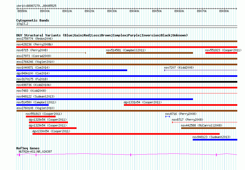245x170 pixels.
Task: Click the chr10:88987279..89085525 coordinate label
Action: 36,6
